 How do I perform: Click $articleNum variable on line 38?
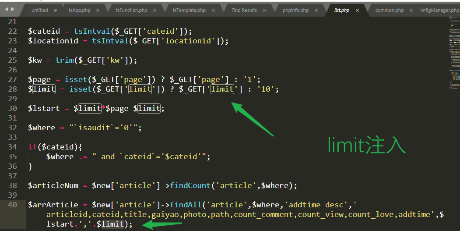(53, 186)
